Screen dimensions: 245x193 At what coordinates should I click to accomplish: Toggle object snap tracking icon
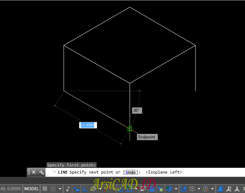coord(121,189)
